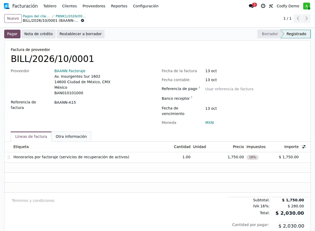Select the Líneas de factura tab
This screenshot has width=315, height=231.
point(31,136)
